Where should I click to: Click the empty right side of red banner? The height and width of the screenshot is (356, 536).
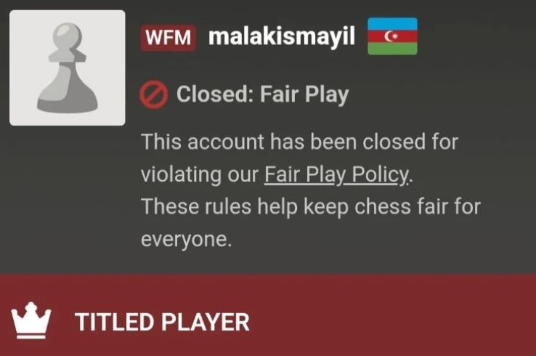[x=393, y=315]
